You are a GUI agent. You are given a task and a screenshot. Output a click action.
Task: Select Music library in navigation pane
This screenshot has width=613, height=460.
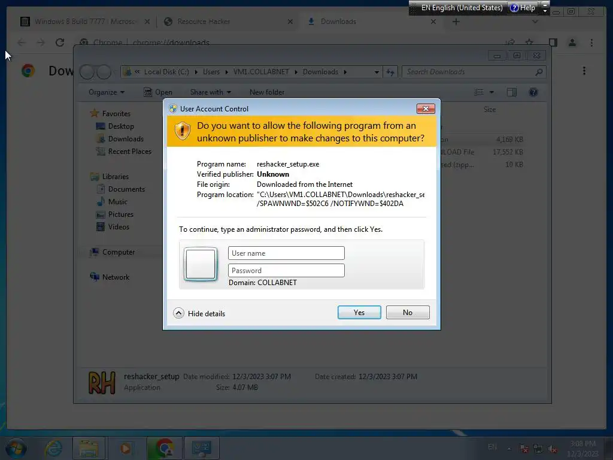[x=117, y=202]
